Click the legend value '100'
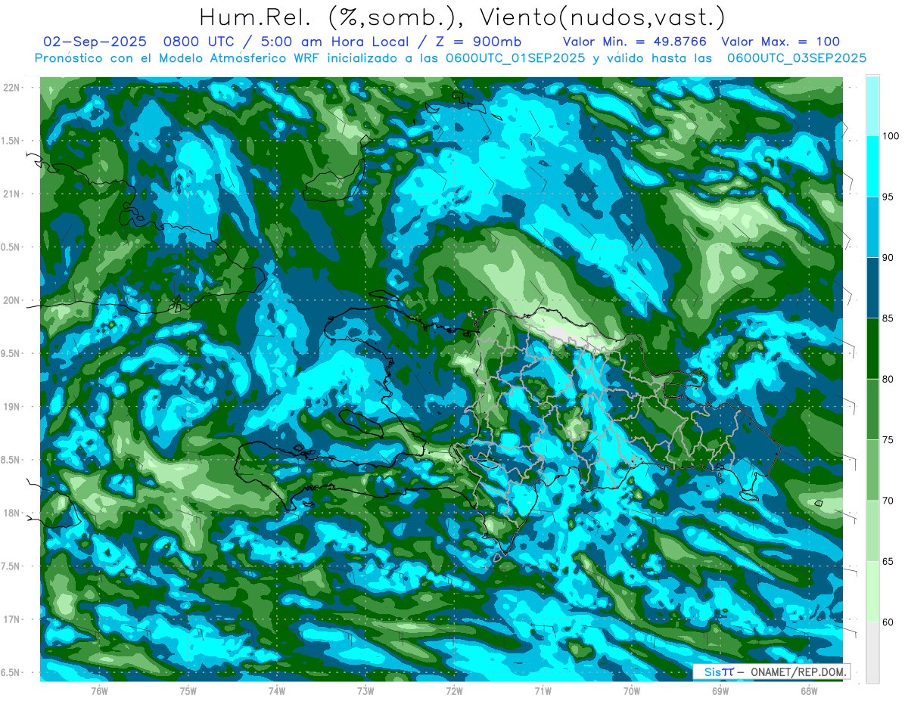 [x=891, y=136]
